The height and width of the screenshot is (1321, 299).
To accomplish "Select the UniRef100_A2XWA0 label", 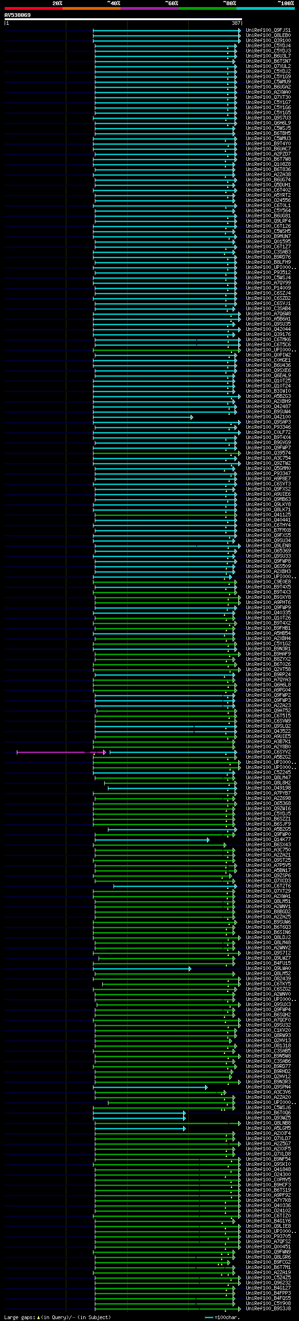I will (268, 92).
